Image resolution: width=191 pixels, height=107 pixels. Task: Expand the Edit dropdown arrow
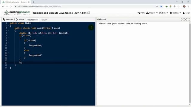(167, 13)
